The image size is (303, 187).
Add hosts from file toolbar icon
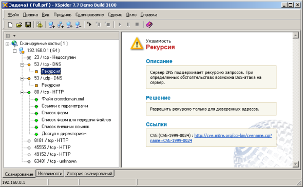pos(69,25)
